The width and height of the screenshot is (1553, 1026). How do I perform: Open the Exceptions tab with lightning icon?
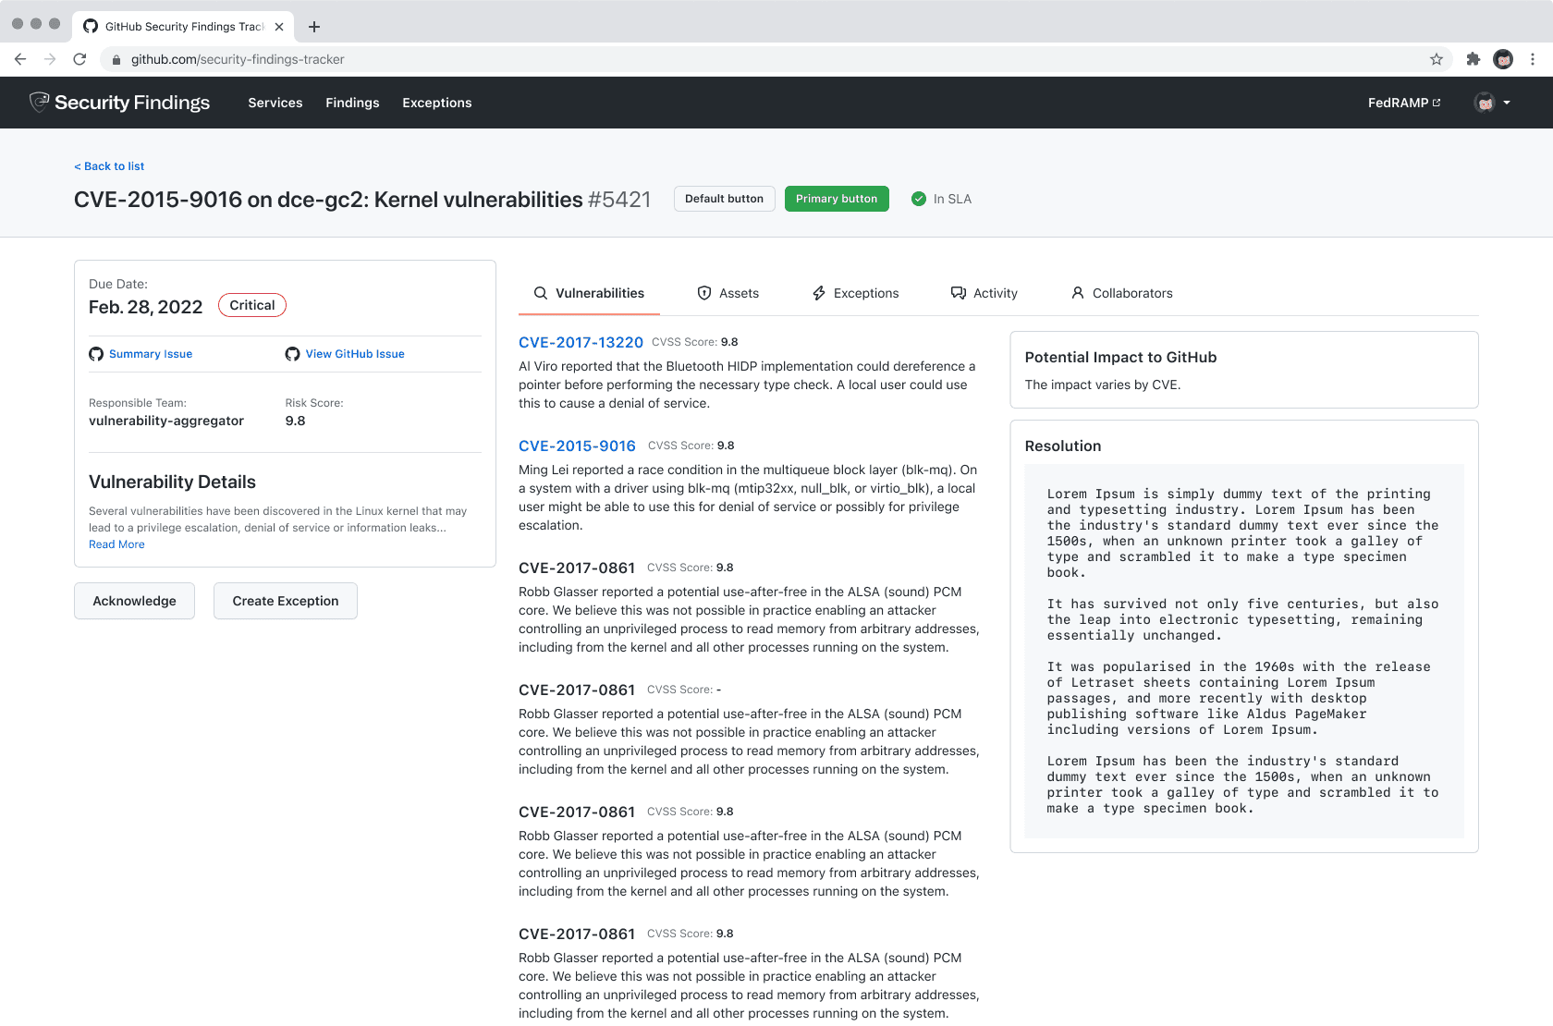[855, 293]
